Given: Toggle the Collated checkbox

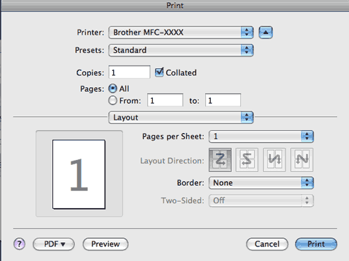Looking at the screenshot, I should click(159, 72).
